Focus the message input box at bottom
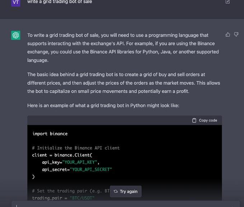The width and height of the screenshot is (244, 207). click(x=126, y=204)
